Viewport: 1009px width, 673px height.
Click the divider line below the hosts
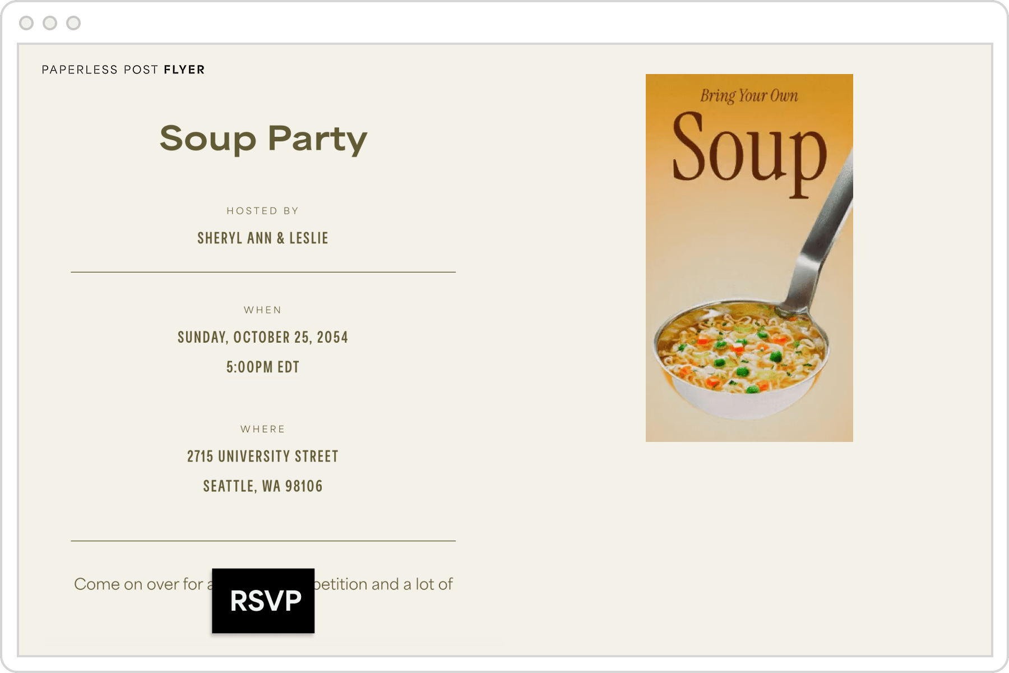(x=262, y=272)
